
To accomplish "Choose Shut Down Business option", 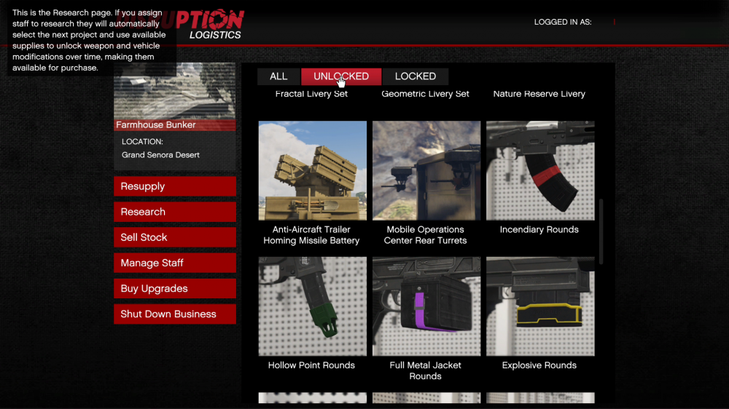I will pos(175,314).
